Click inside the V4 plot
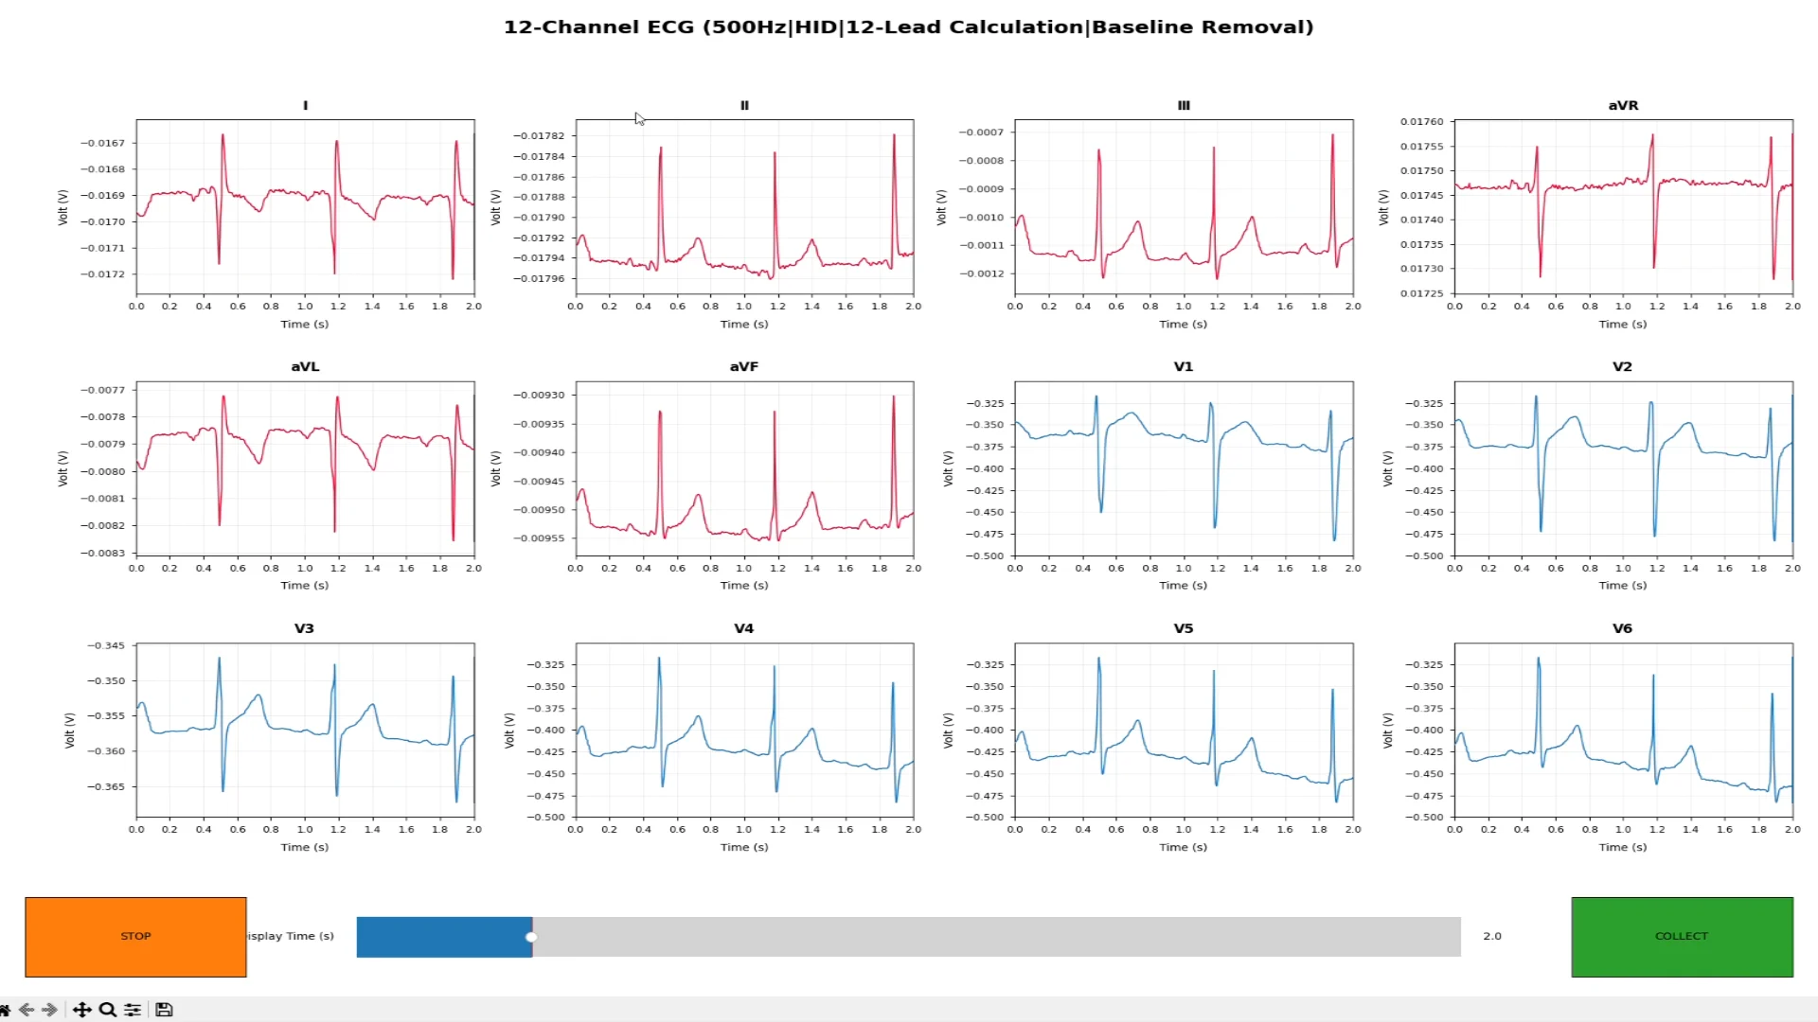The height and width of the screenshot is (1022, 1818). pos(744,730)
